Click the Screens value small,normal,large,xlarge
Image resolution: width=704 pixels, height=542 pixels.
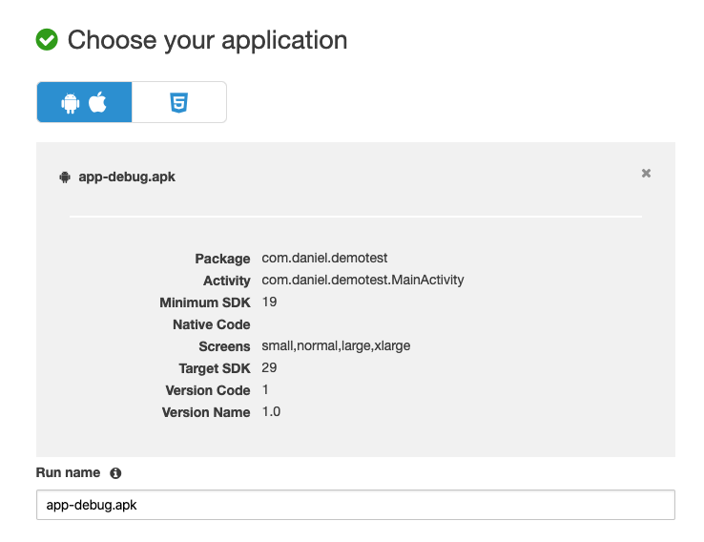pos(336,346)
